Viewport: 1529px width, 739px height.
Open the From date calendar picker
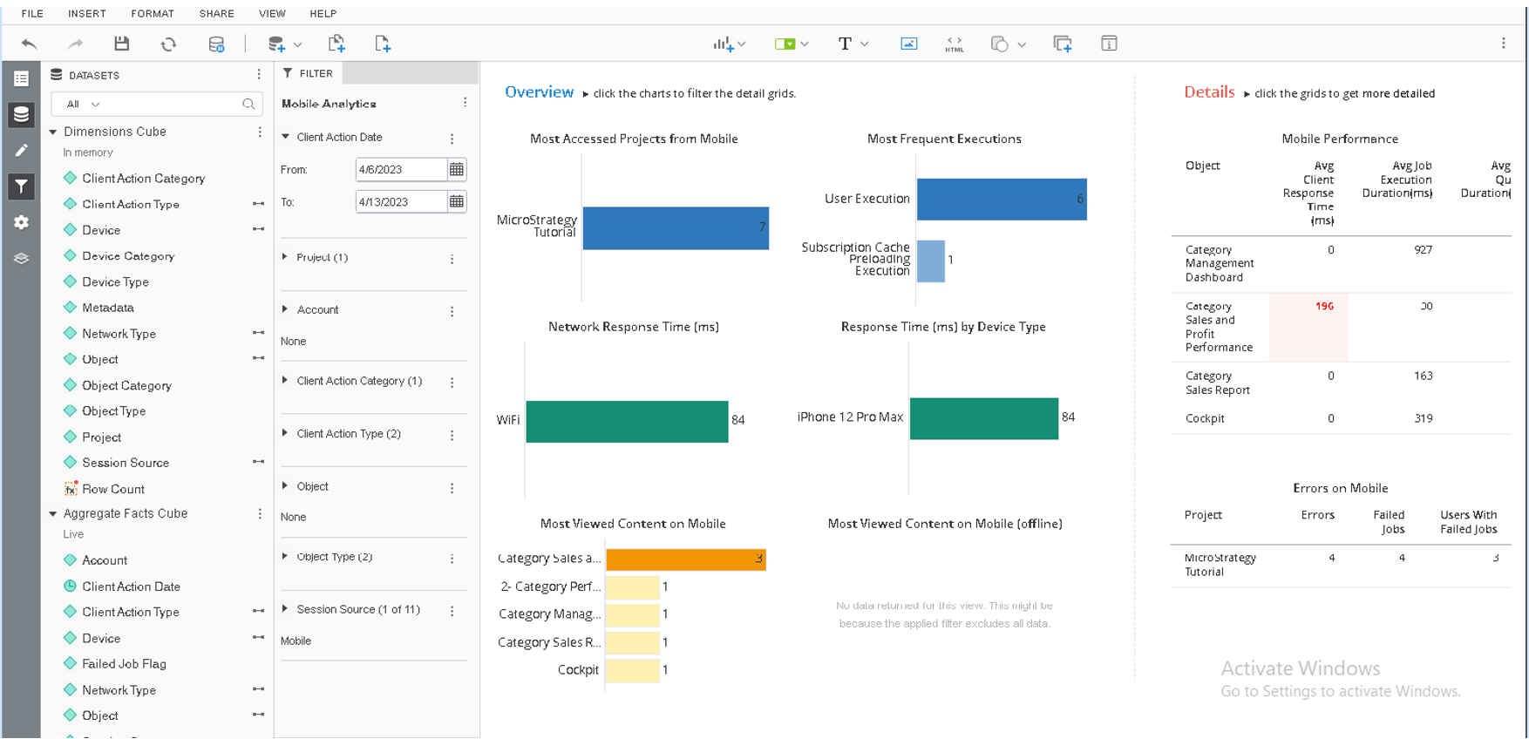pos(456,169)
